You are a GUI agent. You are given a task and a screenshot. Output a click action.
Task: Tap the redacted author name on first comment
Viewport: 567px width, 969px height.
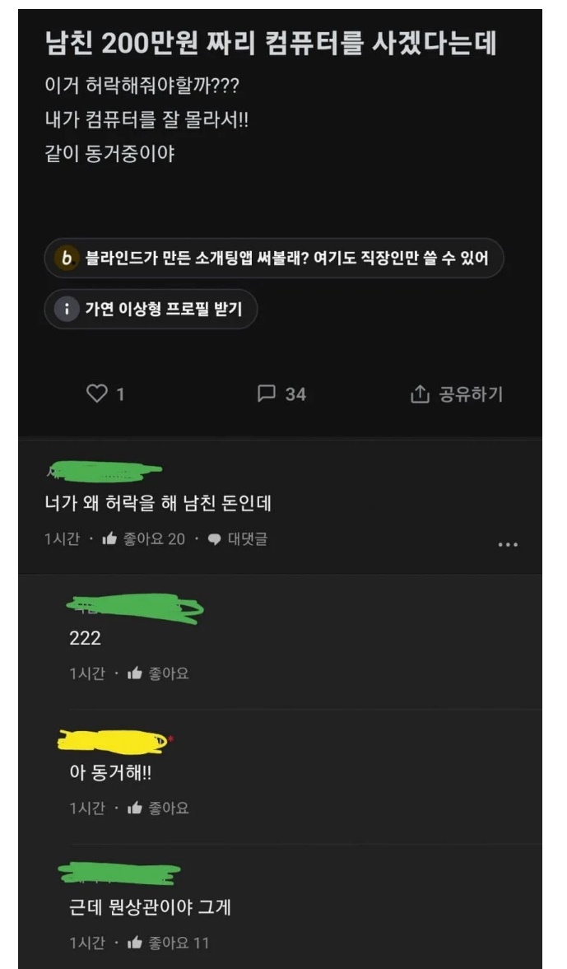104,472
